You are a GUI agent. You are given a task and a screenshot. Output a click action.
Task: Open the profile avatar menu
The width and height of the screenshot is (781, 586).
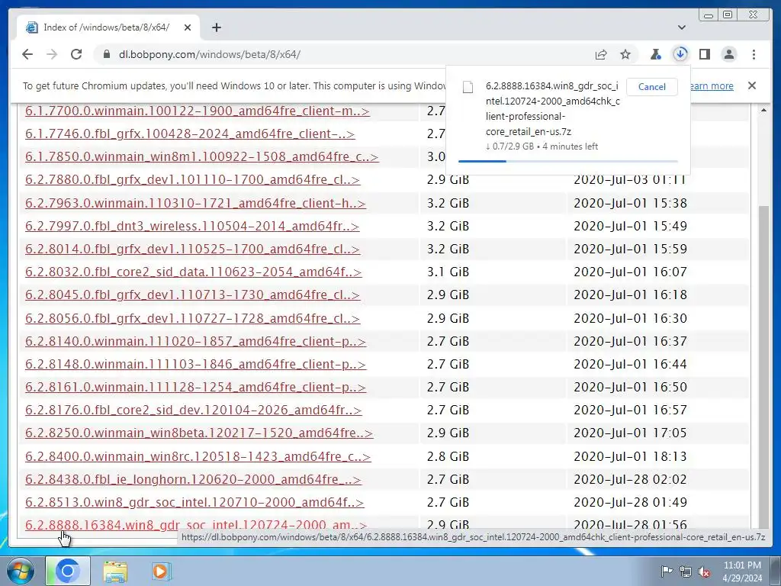coord(728,54)
